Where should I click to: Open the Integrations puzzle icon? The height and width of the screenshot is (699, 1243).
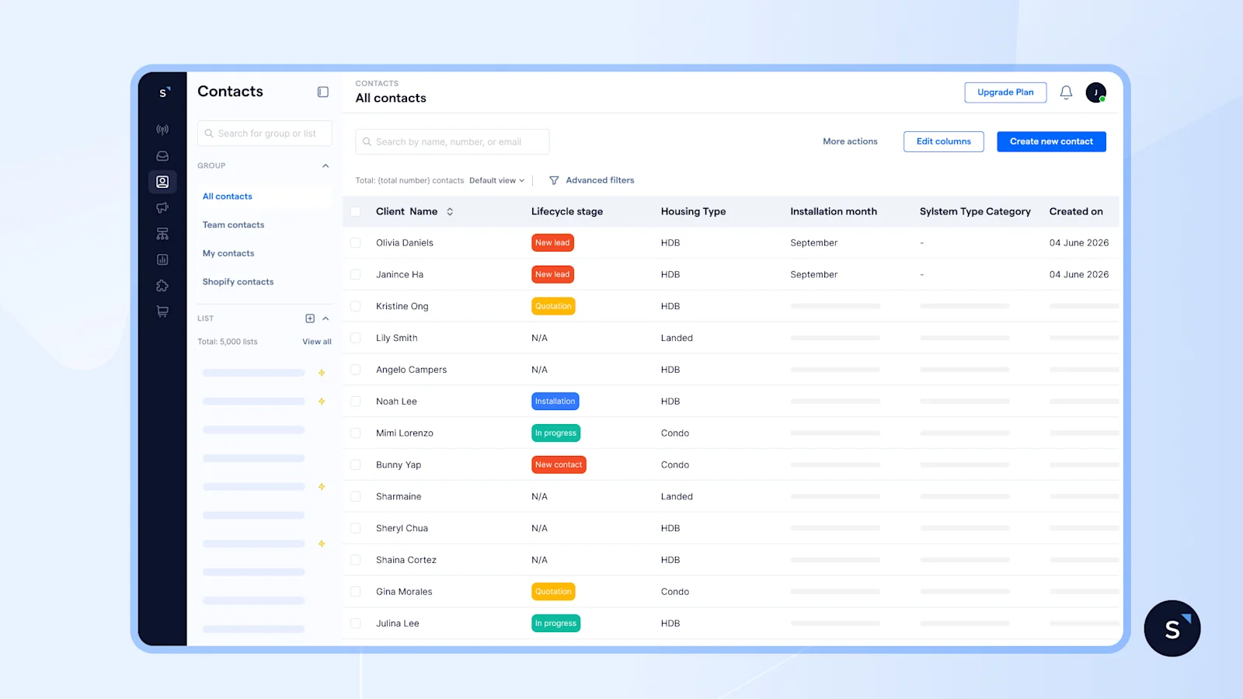click(x=162, y=286)
